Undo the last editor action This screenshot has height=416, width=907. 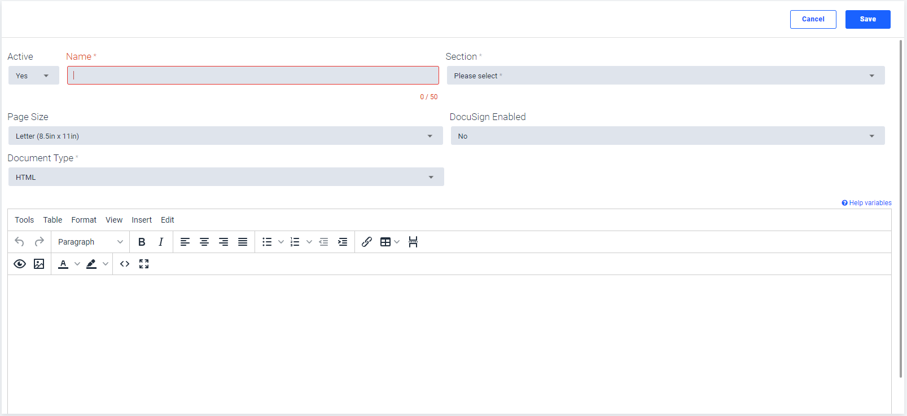(19, 242)
